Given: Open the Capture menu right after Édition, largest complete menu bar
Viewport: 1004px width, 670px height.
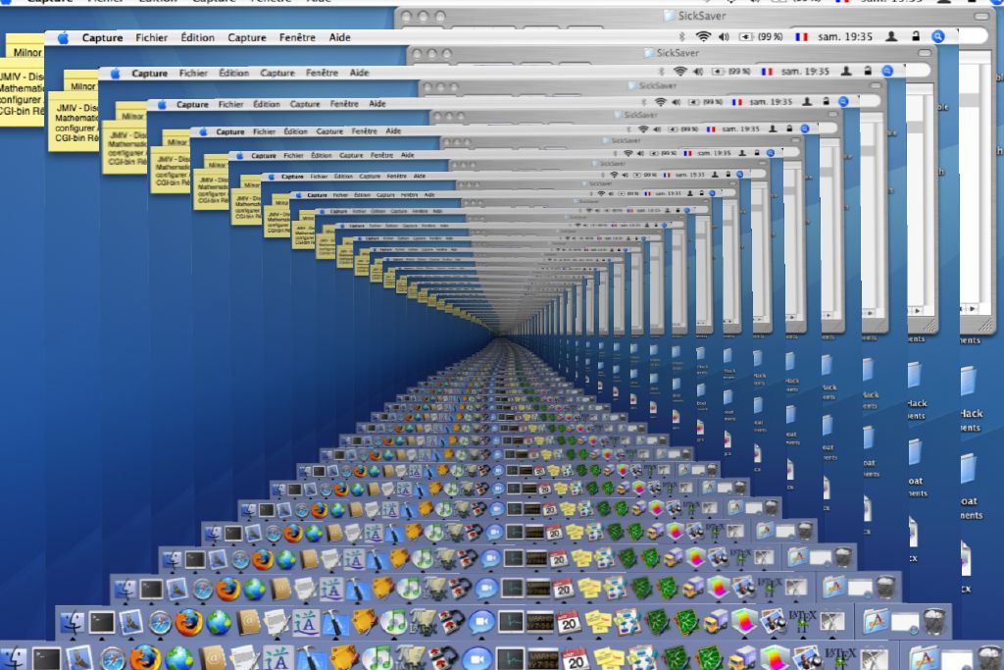Looking at the screenshot, I should pos(247,38).
